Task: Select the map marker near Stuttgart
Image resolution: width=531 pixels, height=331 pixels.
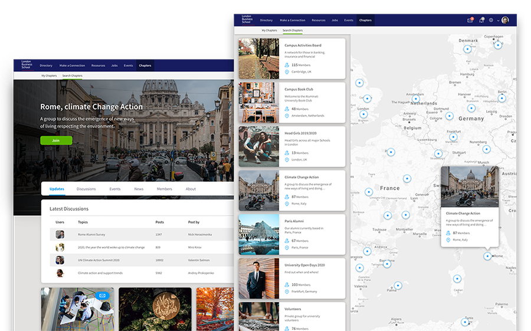Action: tap(438, 153)
